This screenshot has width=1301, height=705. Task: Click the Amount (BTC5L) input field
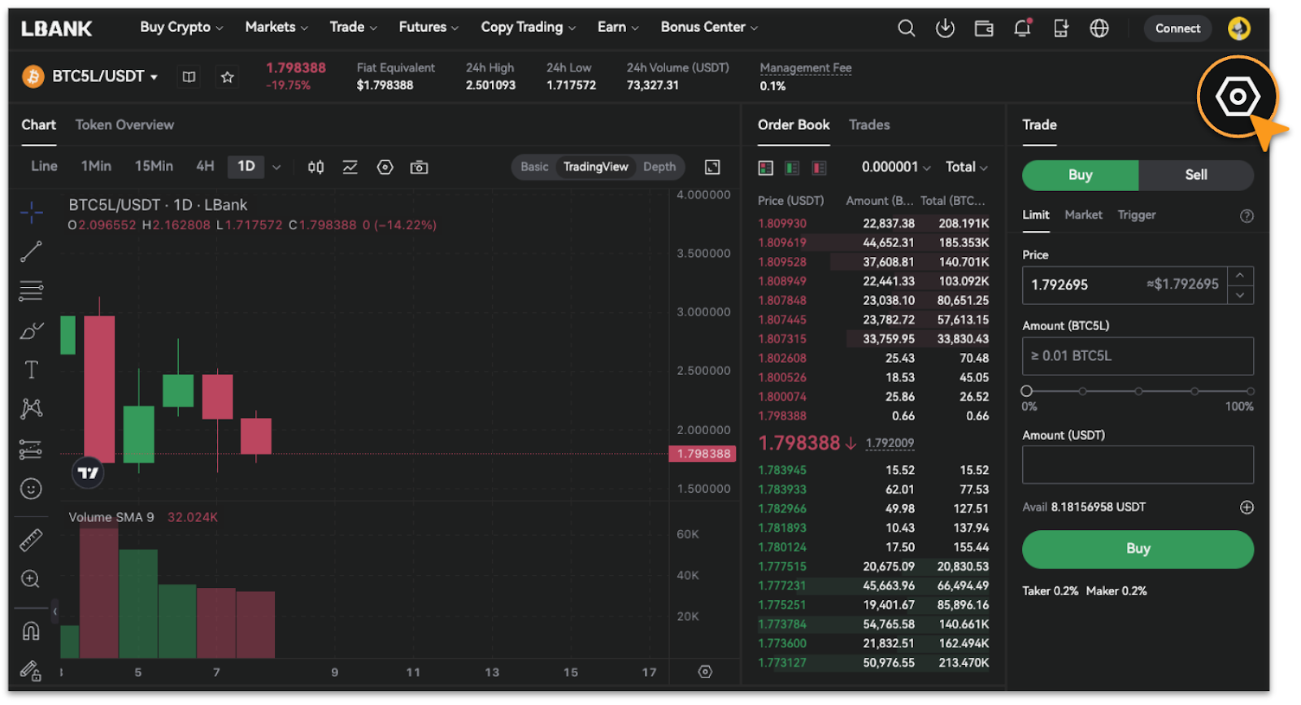pos(1138,356)
